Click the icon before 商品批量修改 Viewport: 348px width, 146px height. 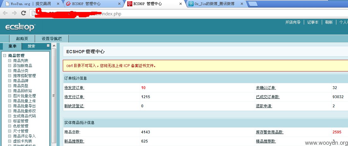[9, 111]
